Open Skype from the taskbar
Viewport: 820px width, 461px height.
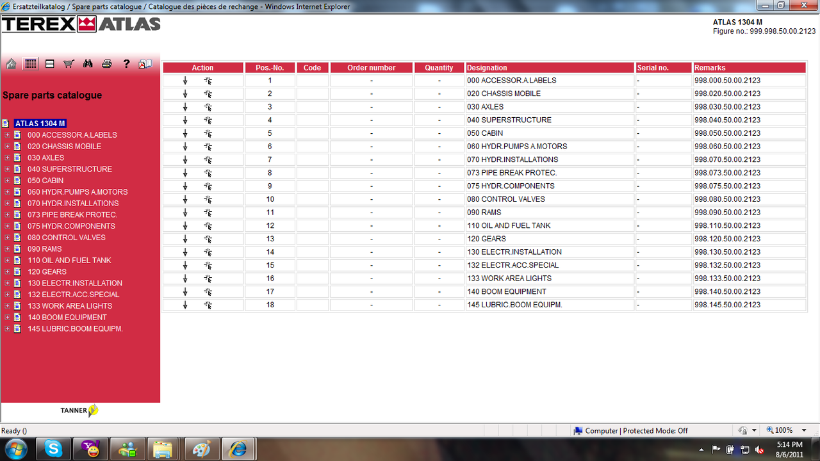coord(53,449)
